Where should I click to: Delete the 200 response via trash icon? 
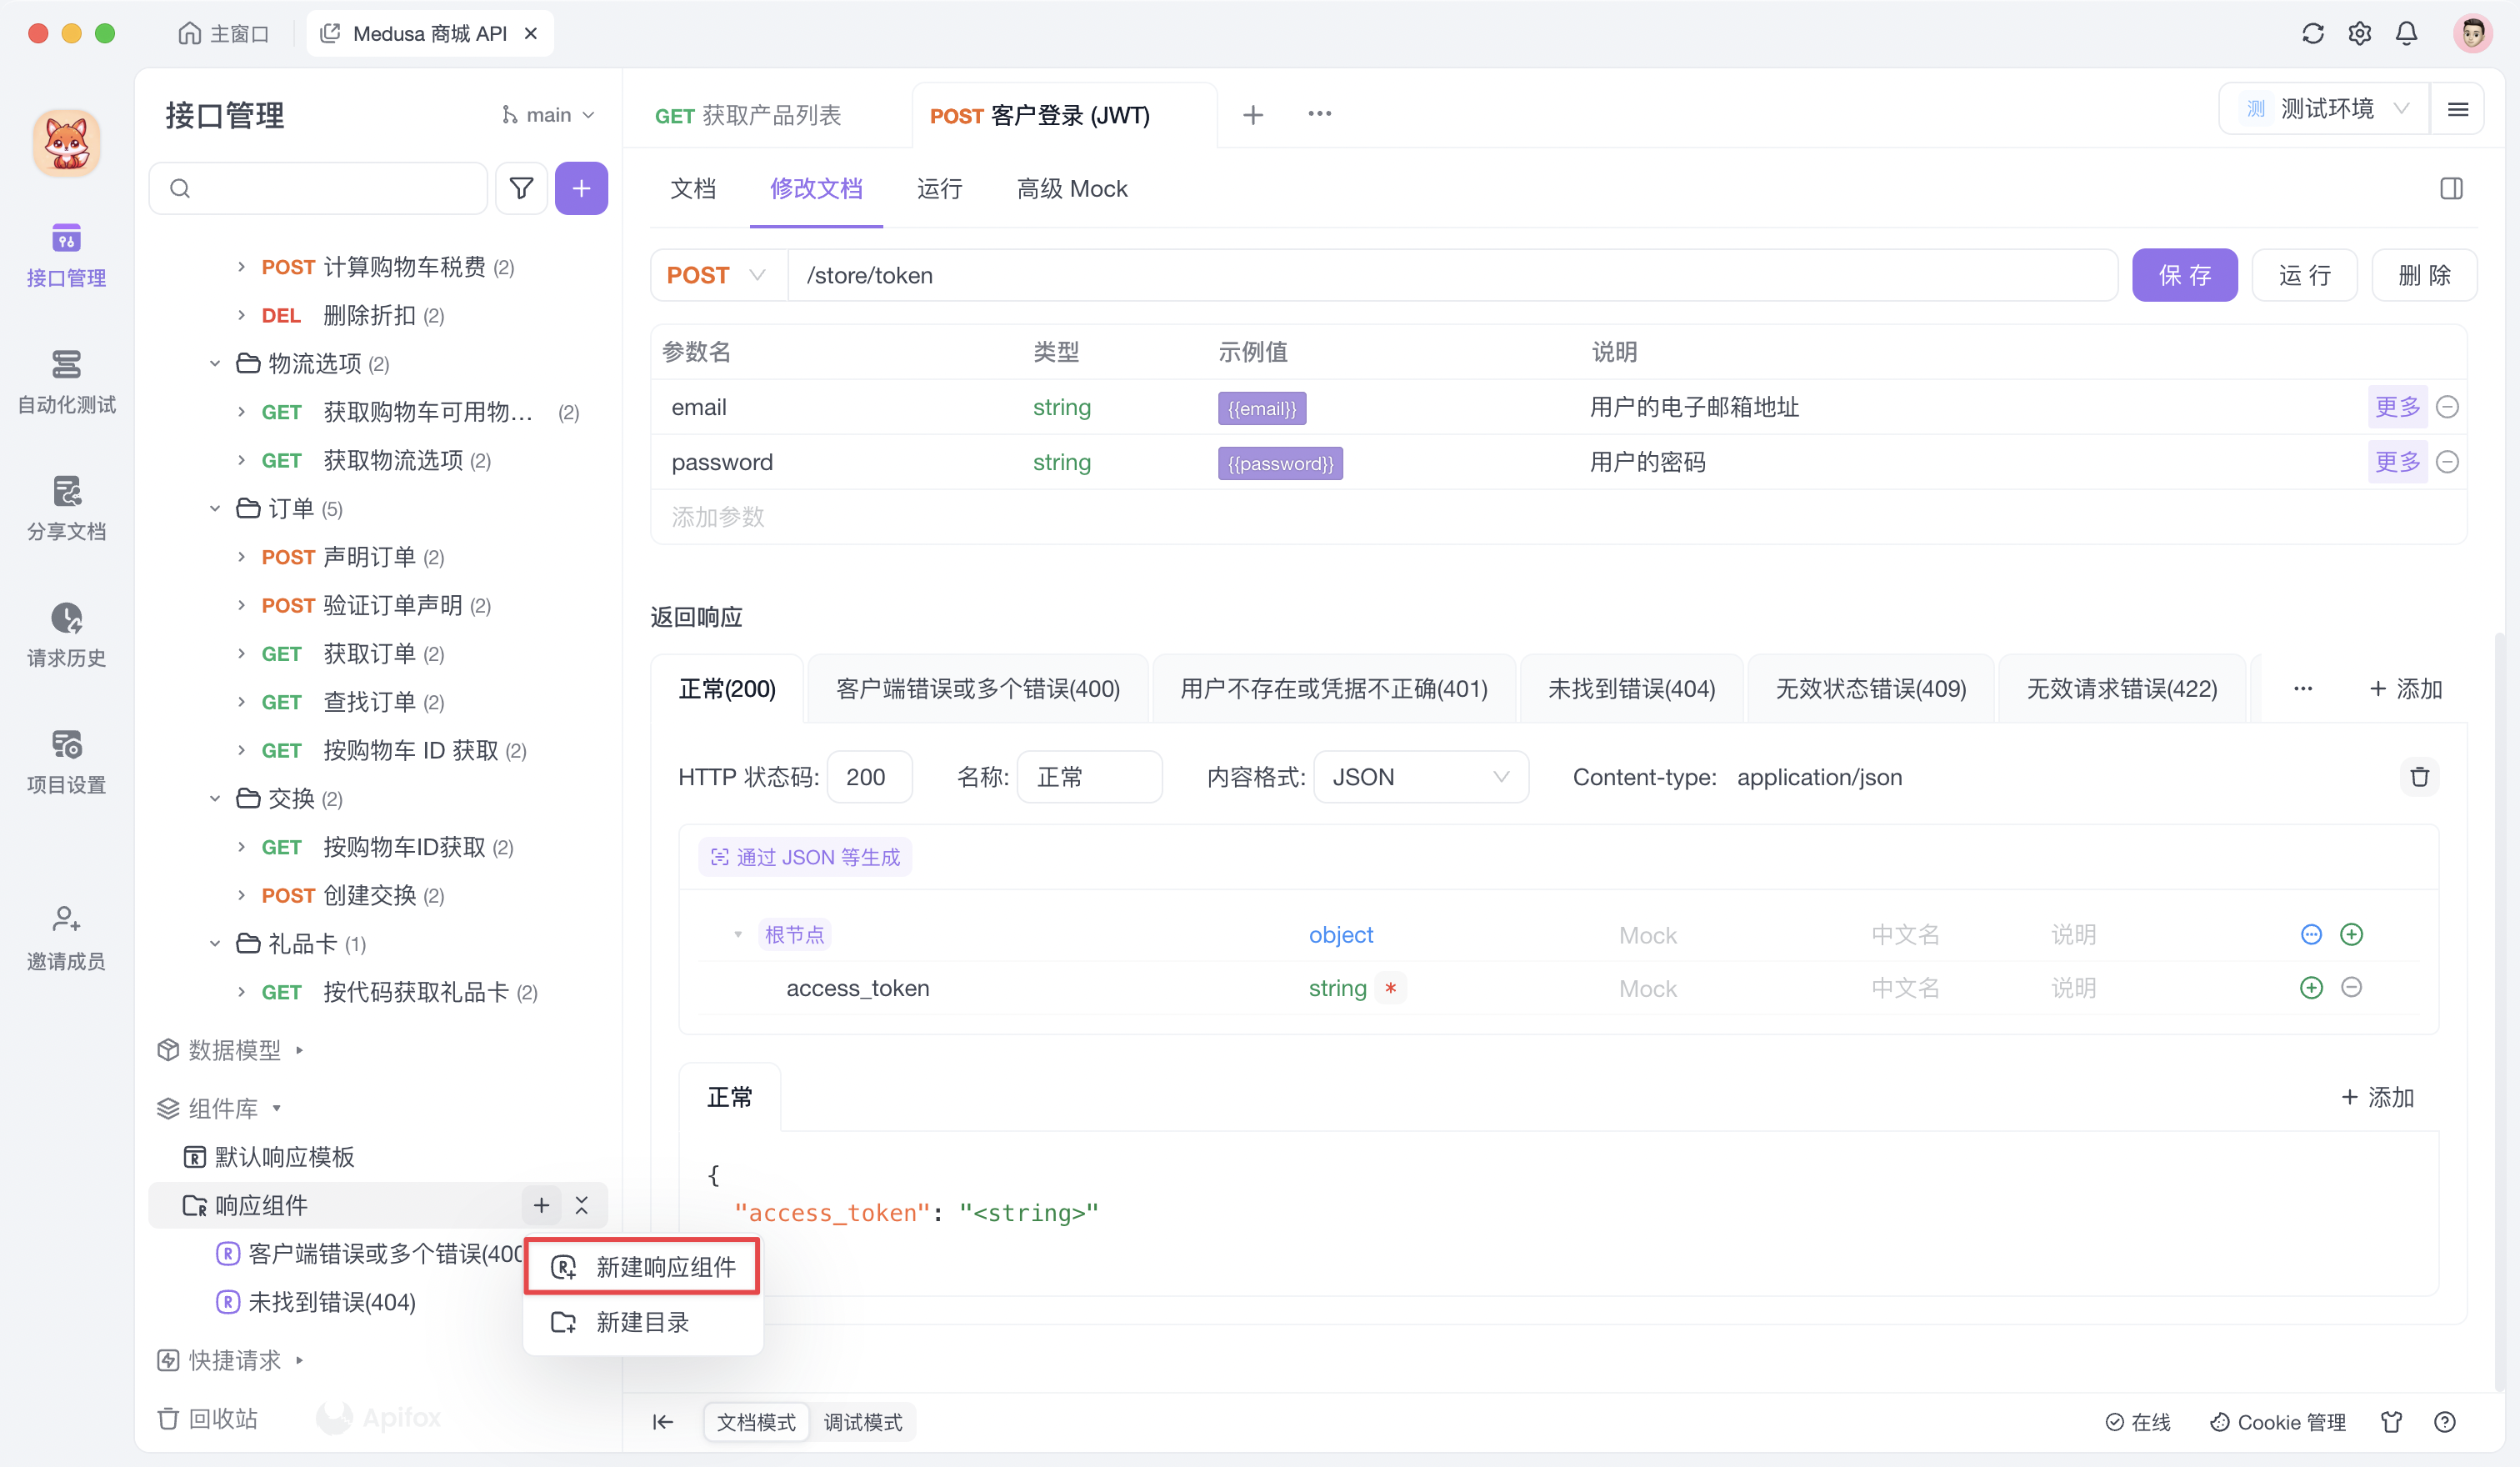click(2420, 776)
